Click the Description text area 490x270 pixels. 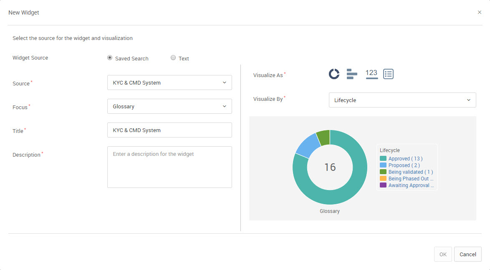[169, 167]
